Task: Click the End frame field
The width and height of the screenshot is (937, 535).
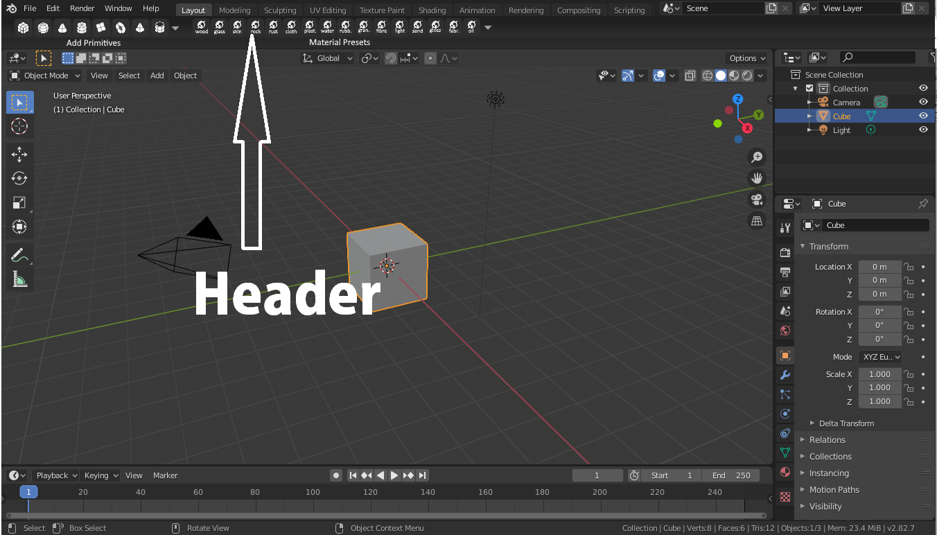Action: click(x=730, y=475)
